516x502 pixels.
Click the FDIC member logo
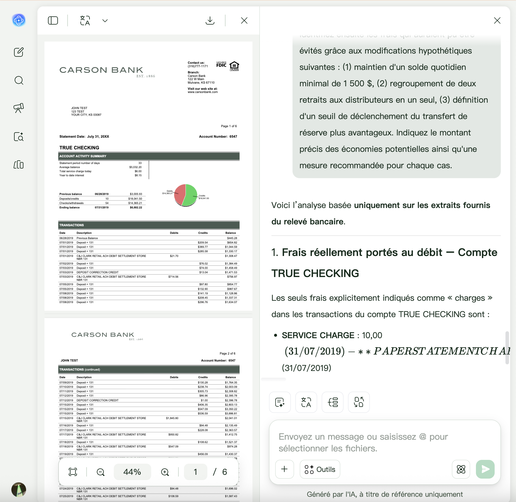[x=221, y=64]
